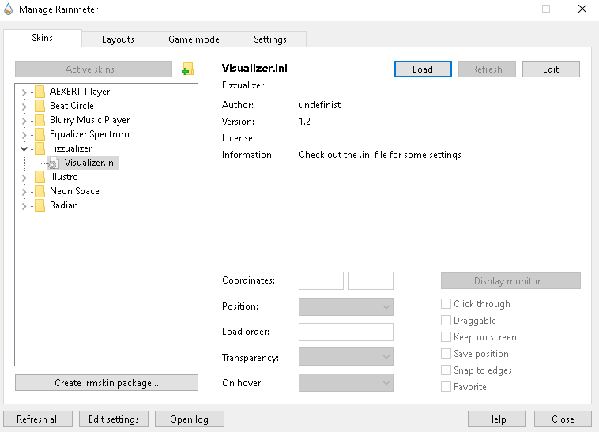Image resolution: width=599 pixels, height=432 pixels.
Task: Click the Beat Circle folder icon
Action: [x=40, y=106]
